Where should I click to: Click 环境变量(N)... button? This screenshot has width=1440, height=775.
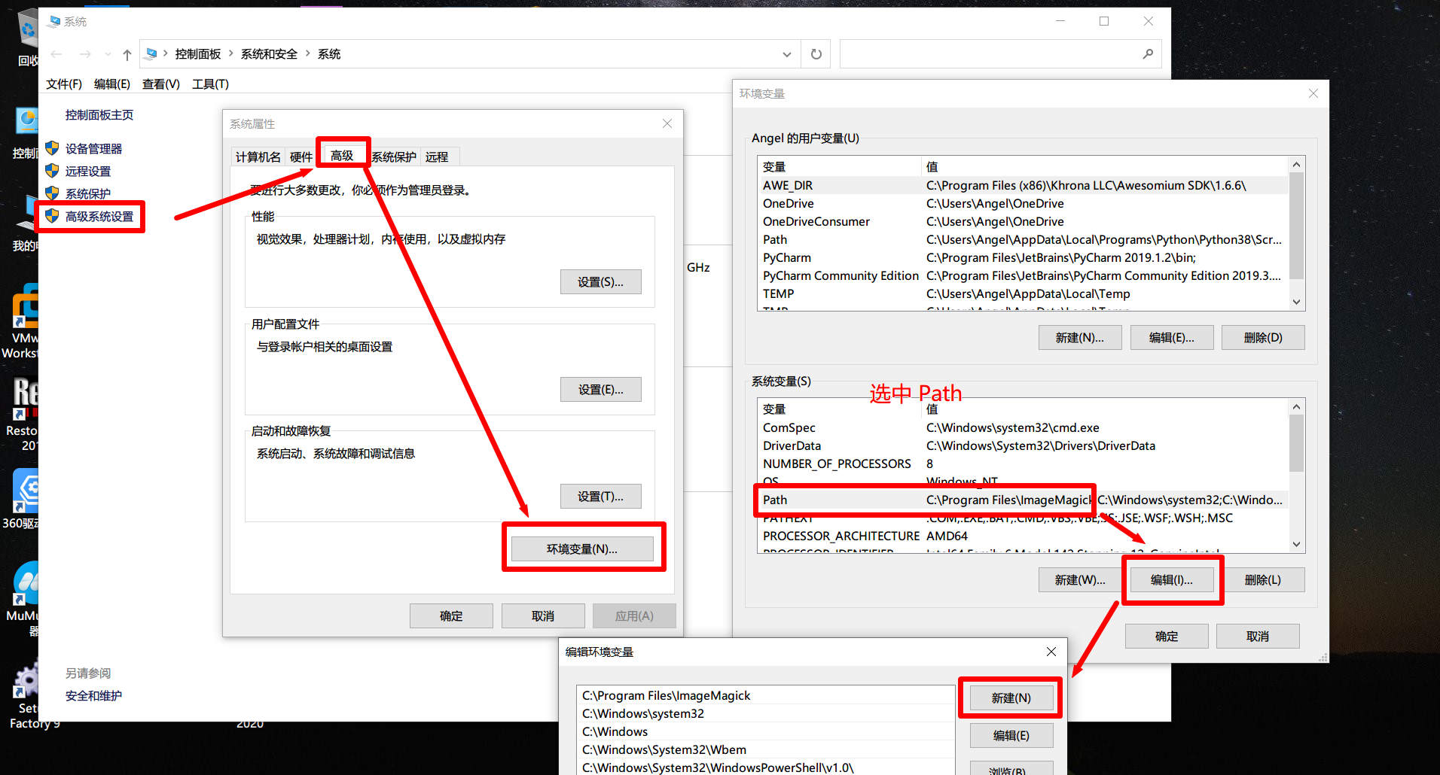[582, 549]
